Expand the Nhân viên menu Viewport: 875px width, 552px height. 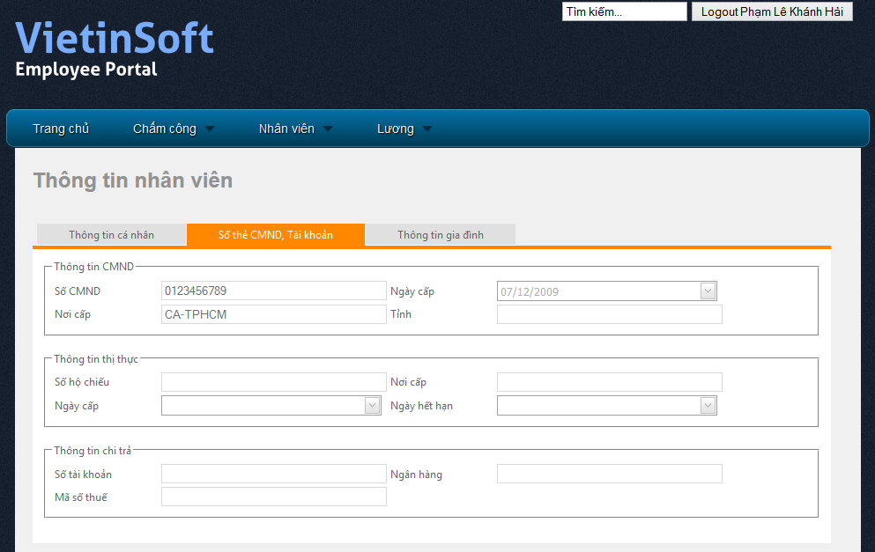pyautogui.click(x=295, y=129)
